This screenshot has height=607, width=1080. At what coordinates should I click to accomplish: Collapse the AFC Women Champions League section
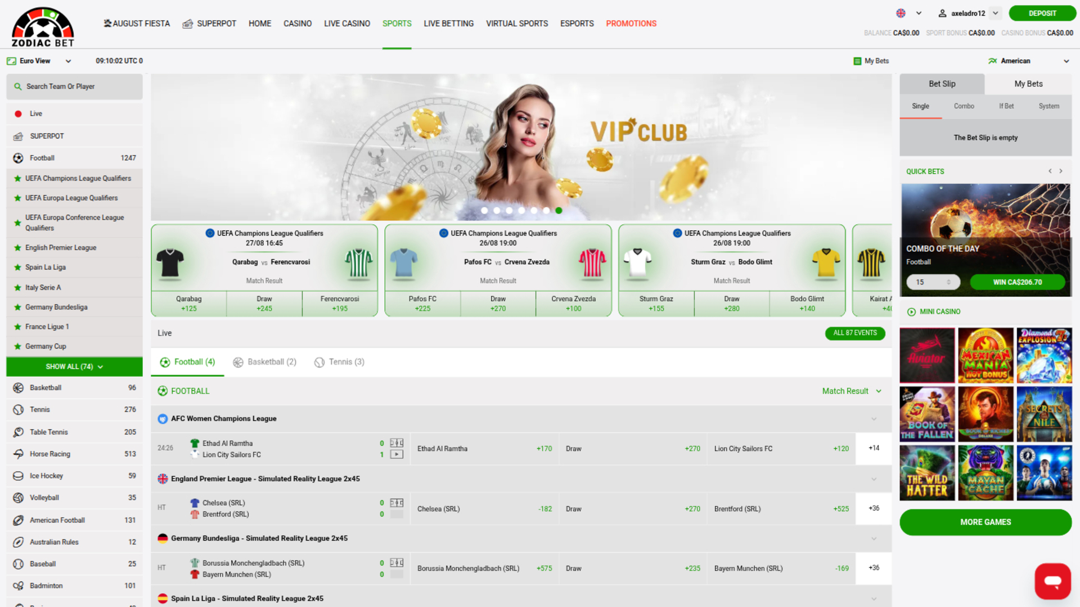point(874,419)
